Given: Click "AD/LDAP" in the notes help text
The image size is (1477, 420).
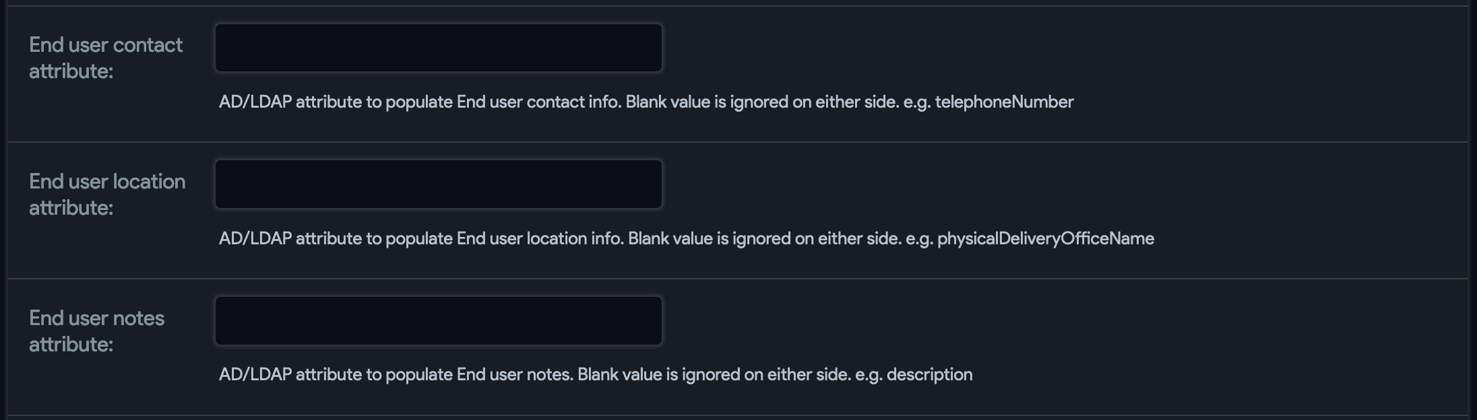Looking at the screenshot, I should [255, 375].
